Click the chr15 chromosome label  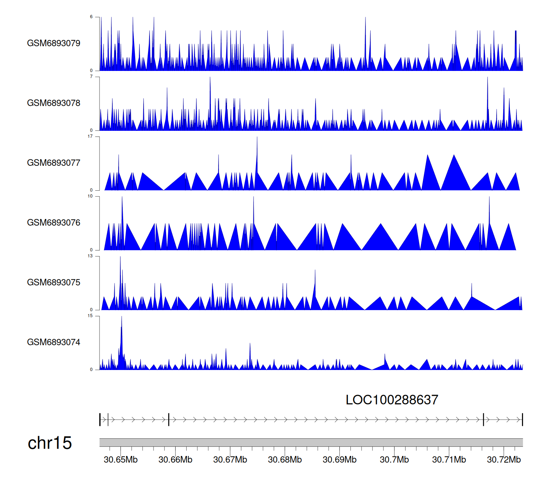[50, 443]
